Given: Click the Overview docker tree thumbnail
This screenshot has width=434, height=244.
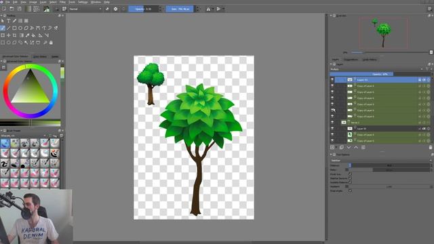Looking at the screenshot, I should pos(383,33).
